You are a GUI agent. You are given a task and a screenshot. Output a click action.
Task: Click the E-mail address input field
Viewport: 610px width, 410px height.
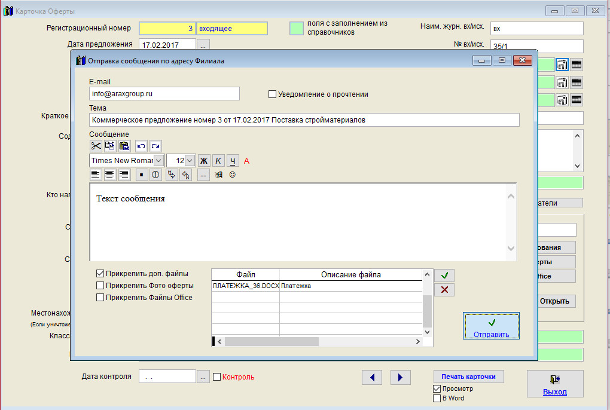point(164,94)
